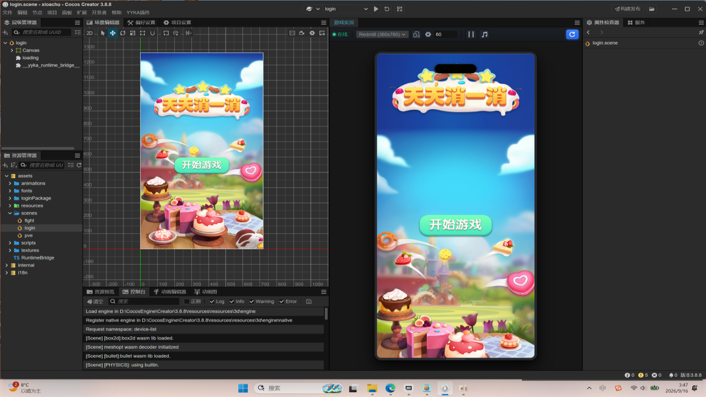
Task: Open the Redmi8 device dropdown
Action: click(382, 34)
